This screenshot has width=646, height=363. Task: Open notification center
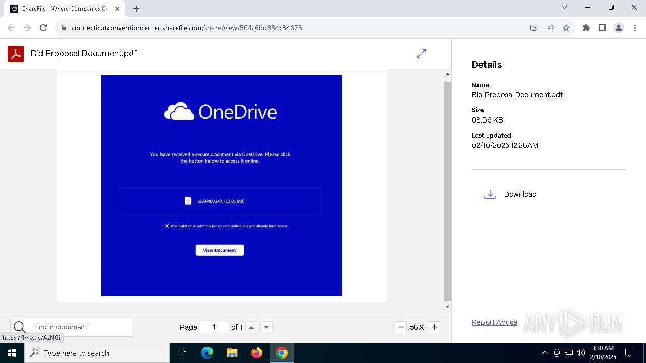(x=629, y=353)
